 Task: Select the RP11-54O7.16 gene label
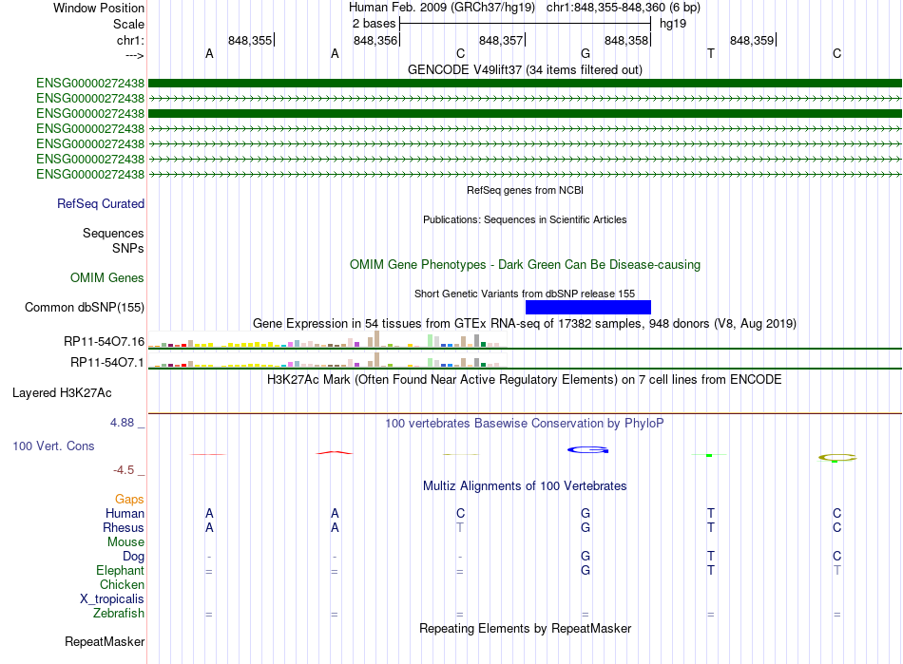[105, 342]
